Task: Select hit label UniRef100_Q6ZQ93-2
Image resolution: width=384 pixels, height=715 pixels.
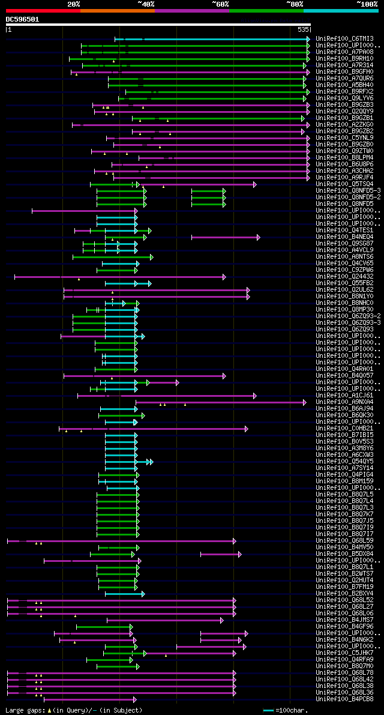Action: 348,316
